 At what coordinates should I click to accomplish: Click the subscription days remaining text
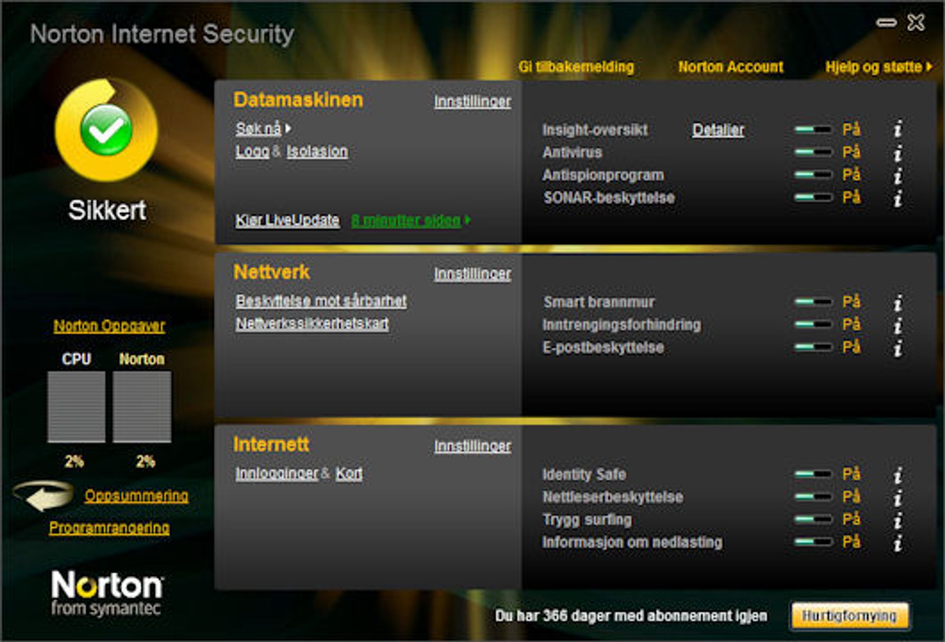click(631, 616)
